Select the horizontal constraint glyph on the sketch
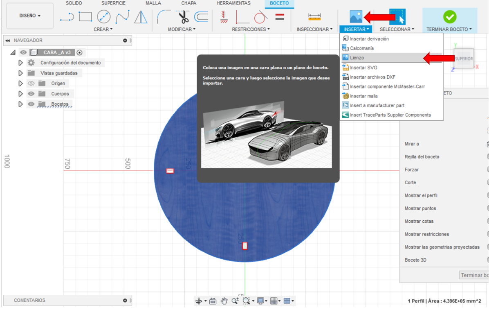 coord(170,171)
